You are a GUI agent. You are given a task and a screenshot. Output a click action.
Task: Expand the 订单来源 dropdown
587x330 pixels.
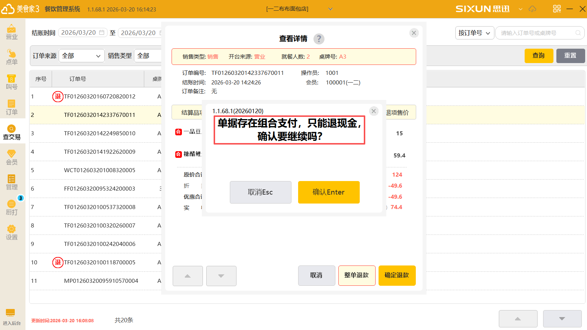(82, 56)
